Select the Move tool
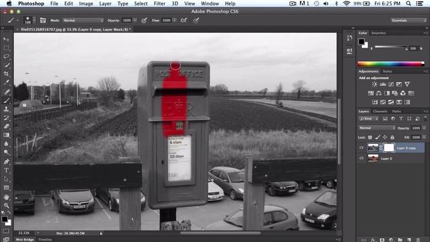Image resolution: width=430 pixels, height=242 pixels. [6, 39]
